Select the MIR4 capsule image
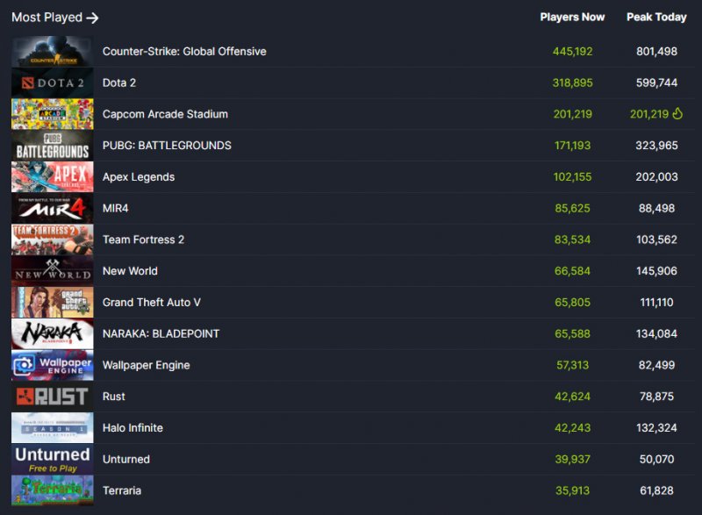This screenshot has width=702, height=515. [51, 208]
